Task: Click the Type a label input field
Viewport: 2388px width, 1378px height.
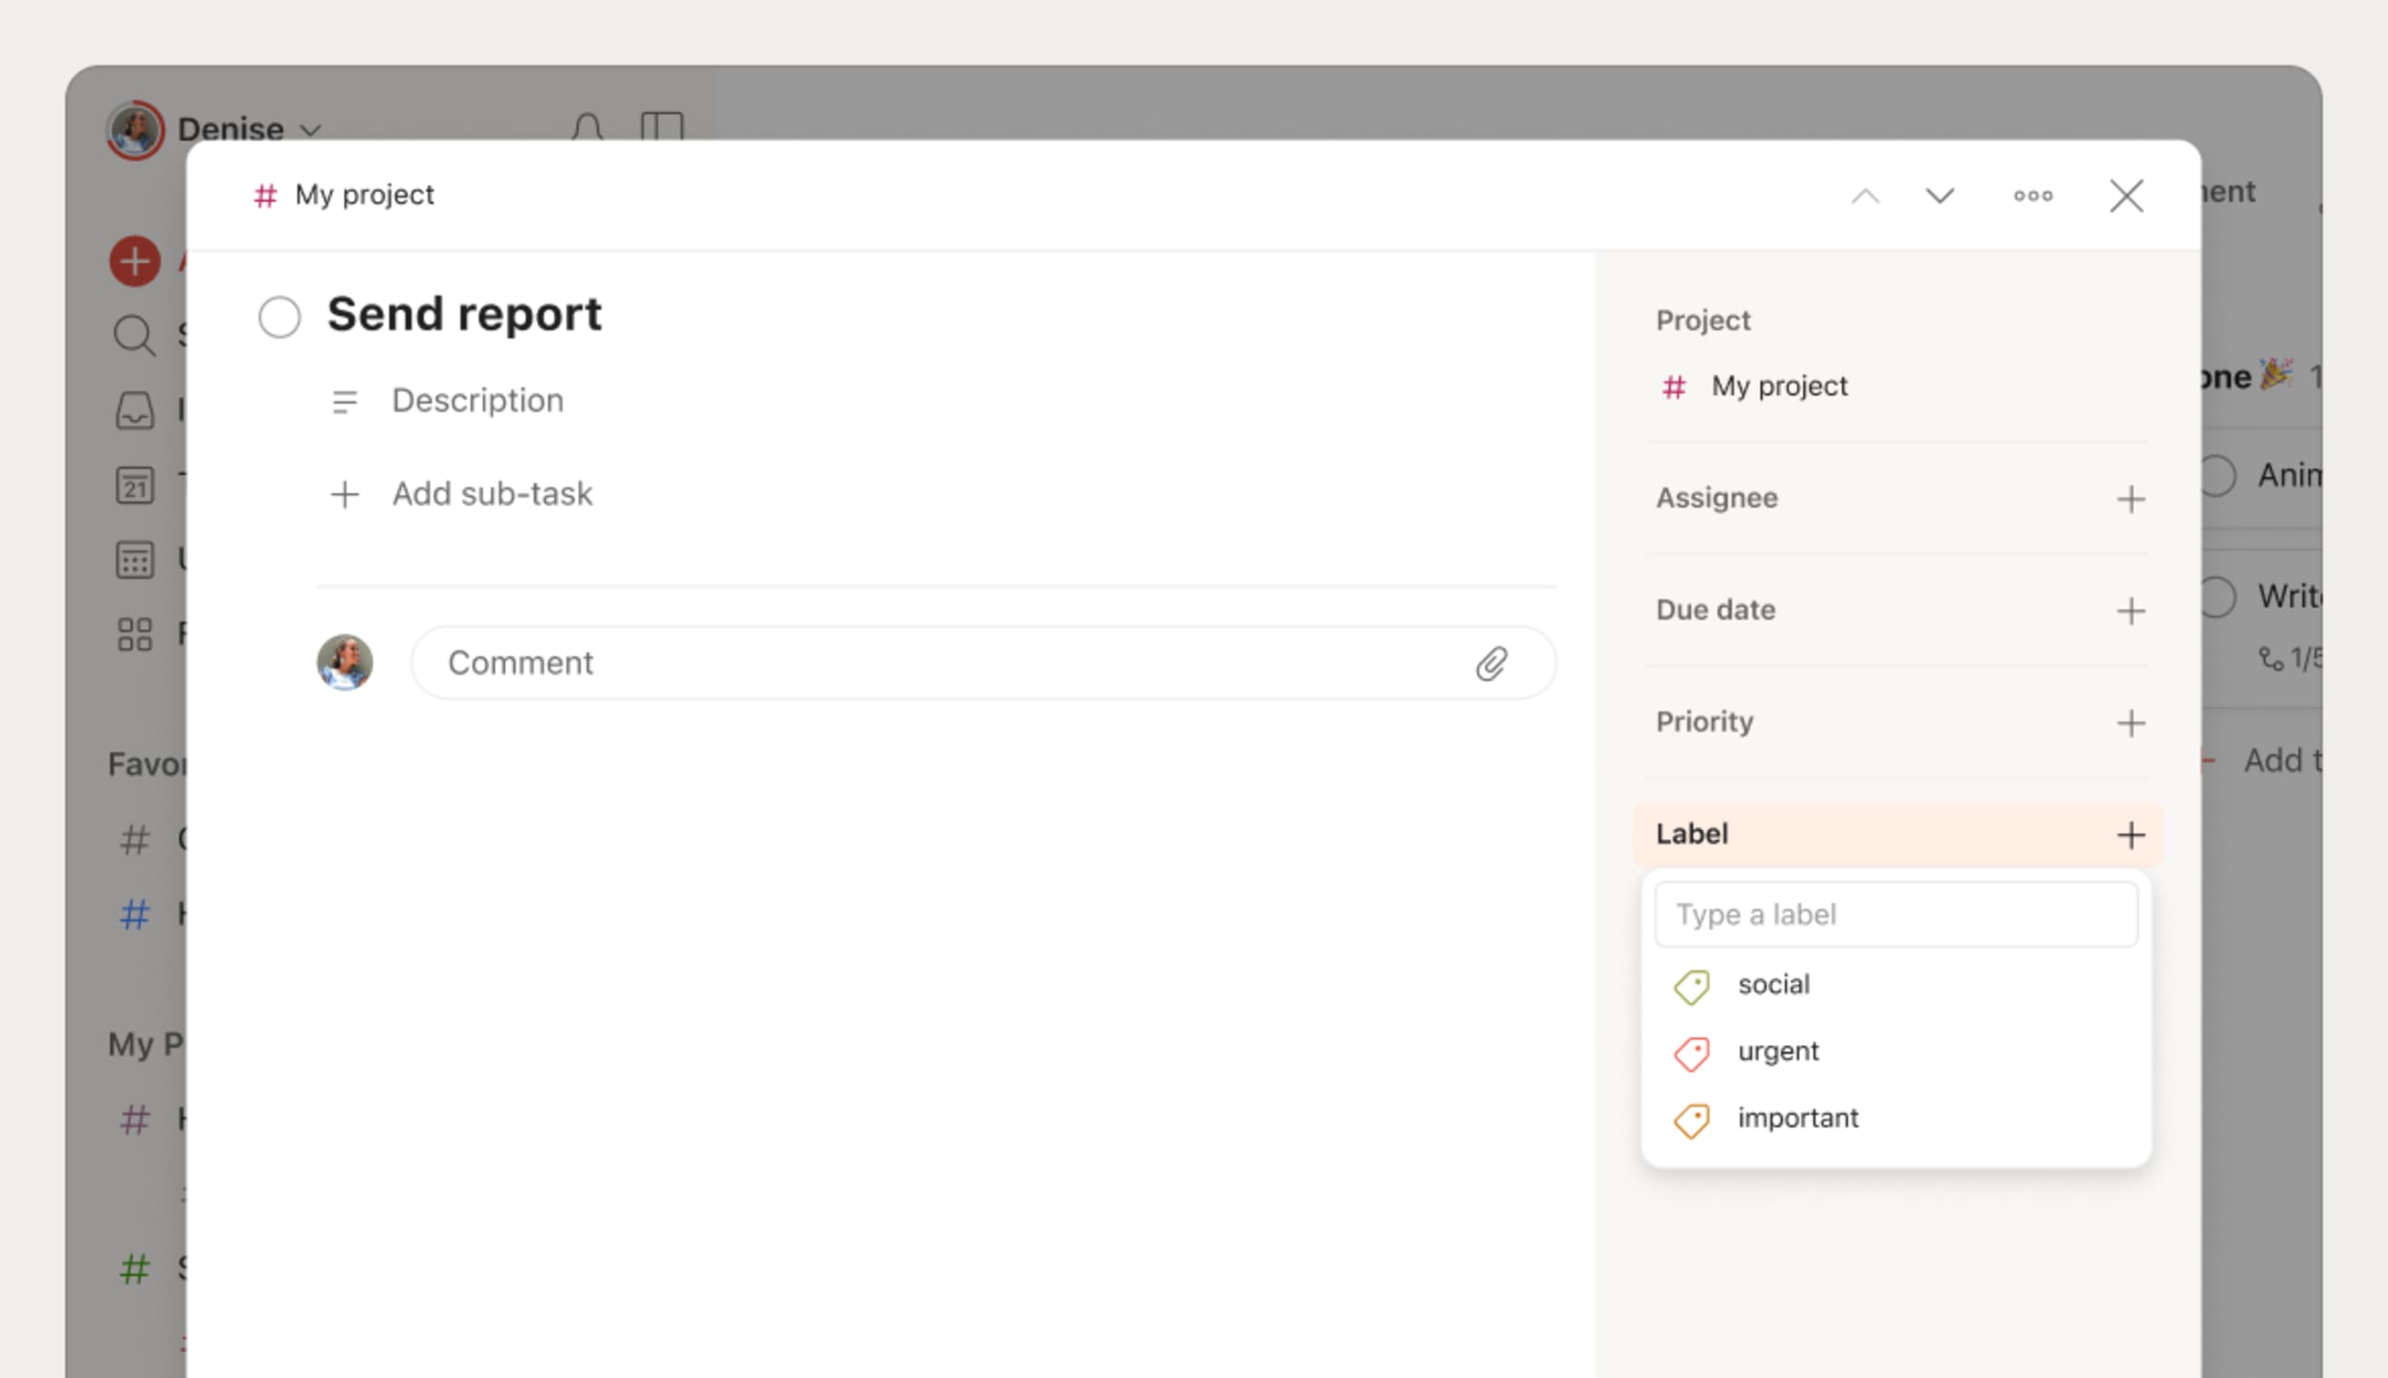Action: [x=1895, y=913]
